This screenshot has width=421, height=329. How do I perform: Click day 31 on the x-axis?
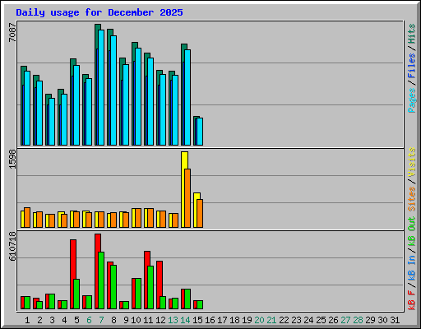(x=395, y=320)
